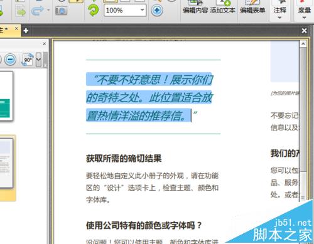Open the redo history dropdown arrow
314x244 pixels.
[48, 10]
